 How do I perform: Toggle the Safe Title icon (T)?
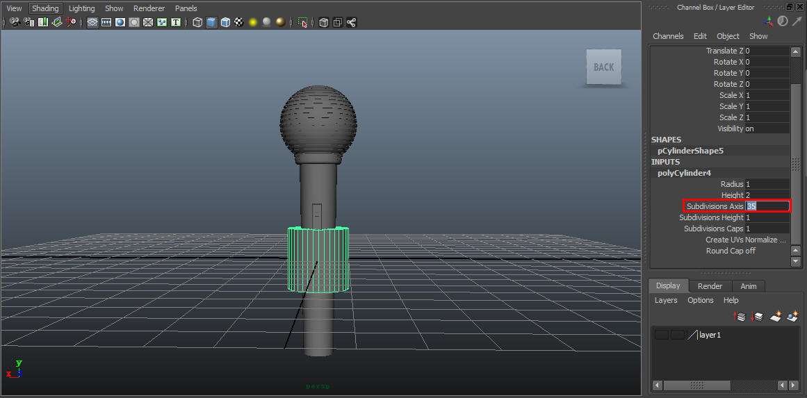pyautogui.click(x=176, y=22)
